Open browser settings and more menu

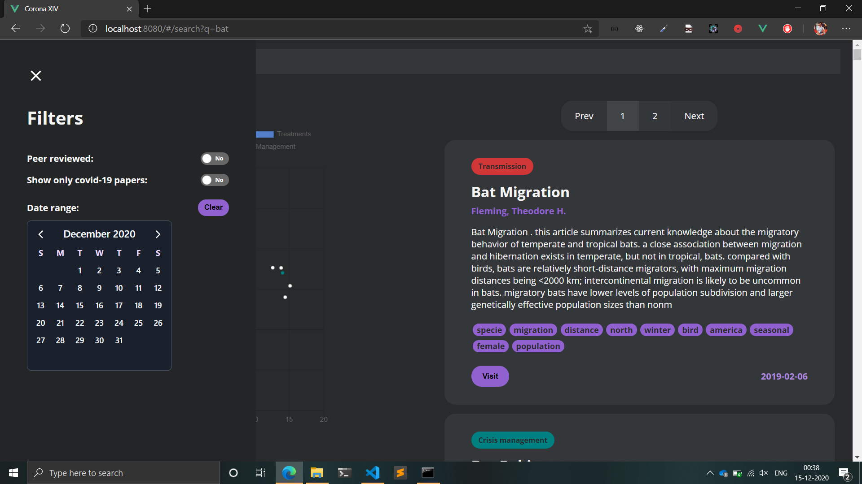click(846, 29)
